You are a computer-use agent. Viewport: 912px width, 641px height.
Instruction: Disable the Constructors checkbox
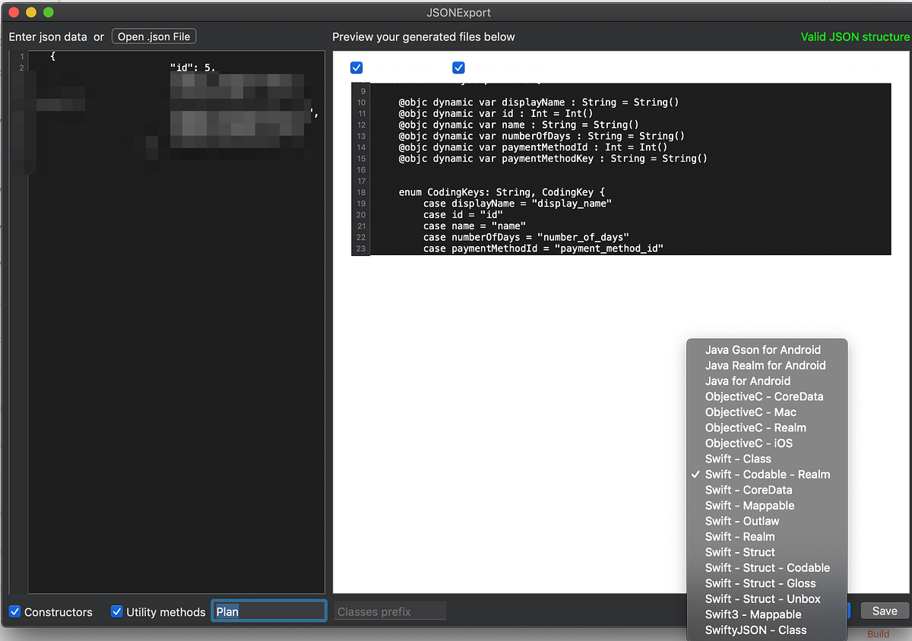[15, 611]
